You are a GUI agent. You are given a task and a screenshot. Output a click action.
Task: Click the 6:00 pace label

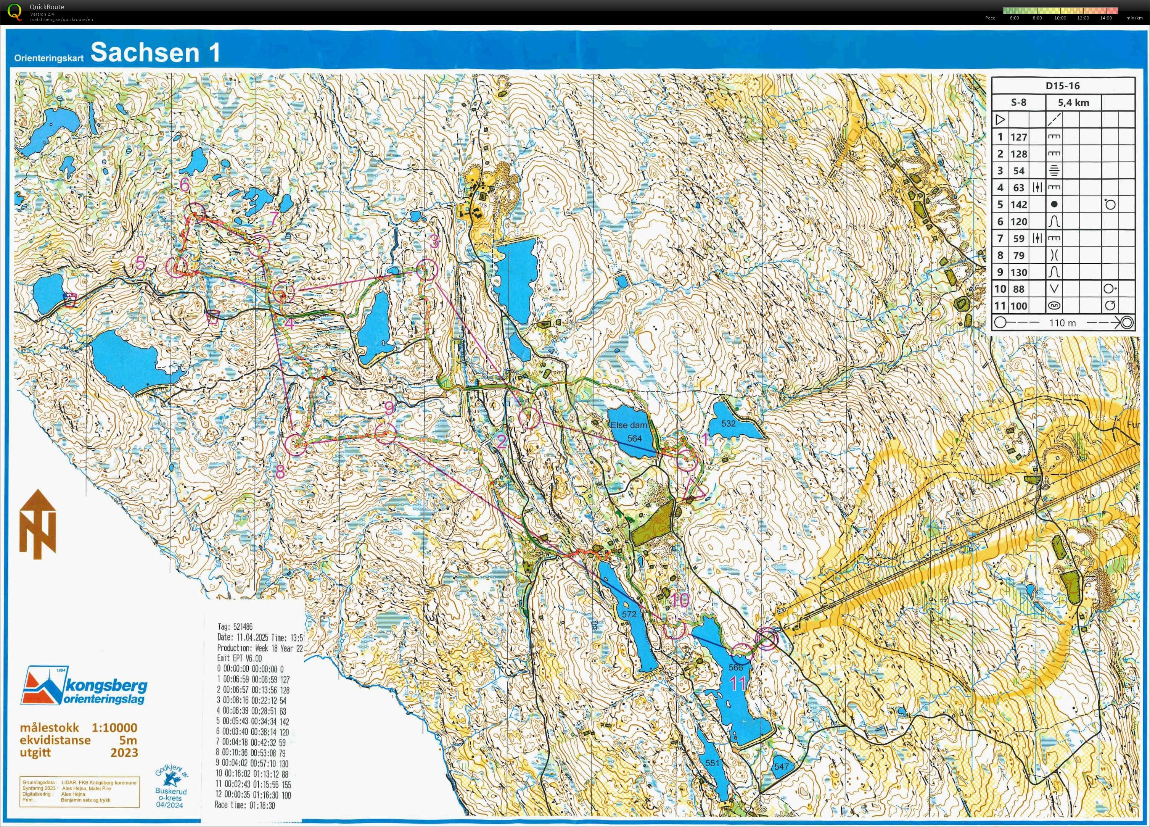[1015, 18]
